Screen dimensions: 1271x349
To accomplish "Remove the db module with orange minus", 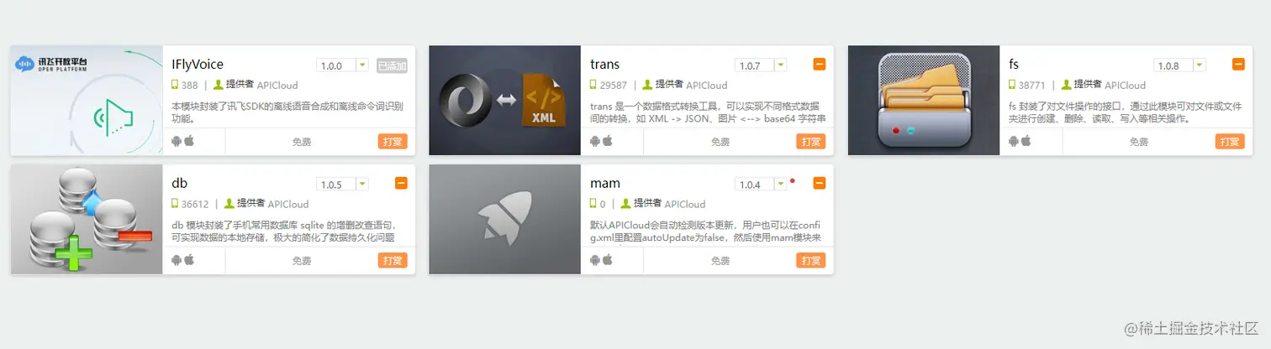I will (401, 184).
